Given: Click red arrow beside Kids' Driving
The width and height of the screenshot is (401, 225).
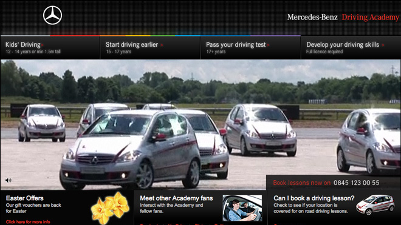Looking at the screenshot, I should [x=42, y=45].
